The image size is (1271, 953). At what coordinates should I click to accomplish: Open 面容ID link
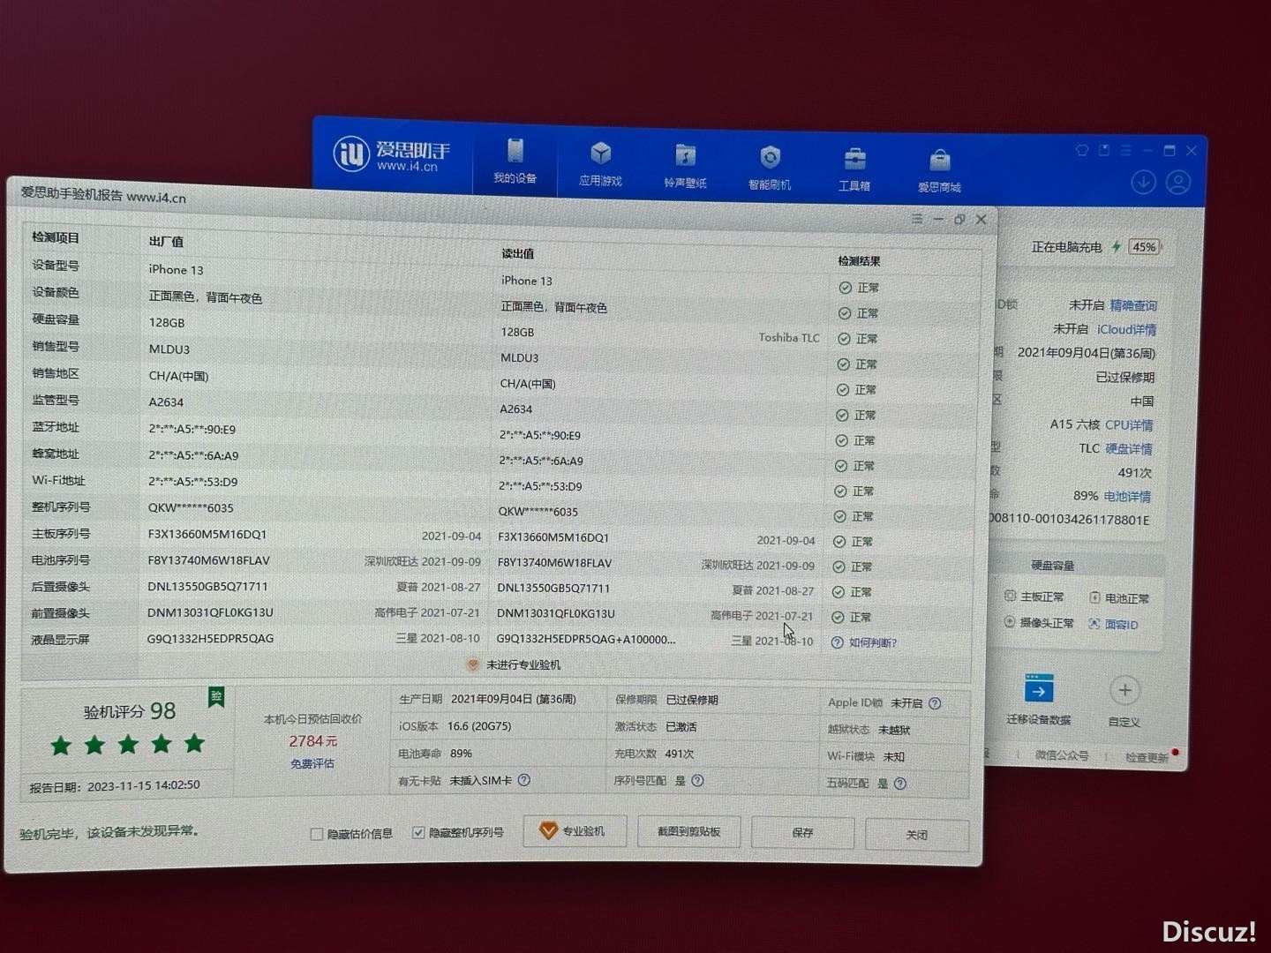(1122, 625)
